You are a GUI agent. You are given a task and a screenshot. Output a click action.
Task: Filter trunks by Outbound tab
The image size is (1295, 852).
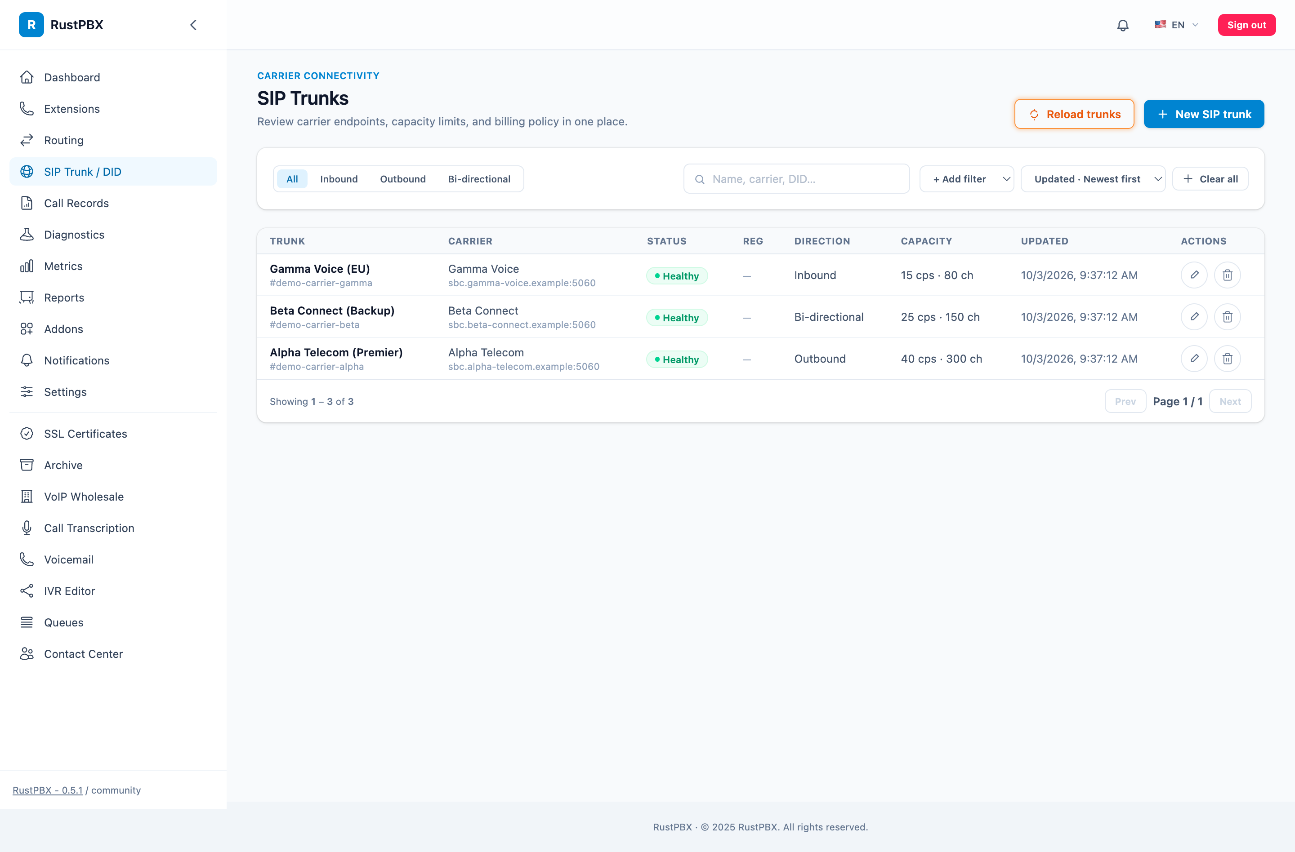click(x=402, y=179)
